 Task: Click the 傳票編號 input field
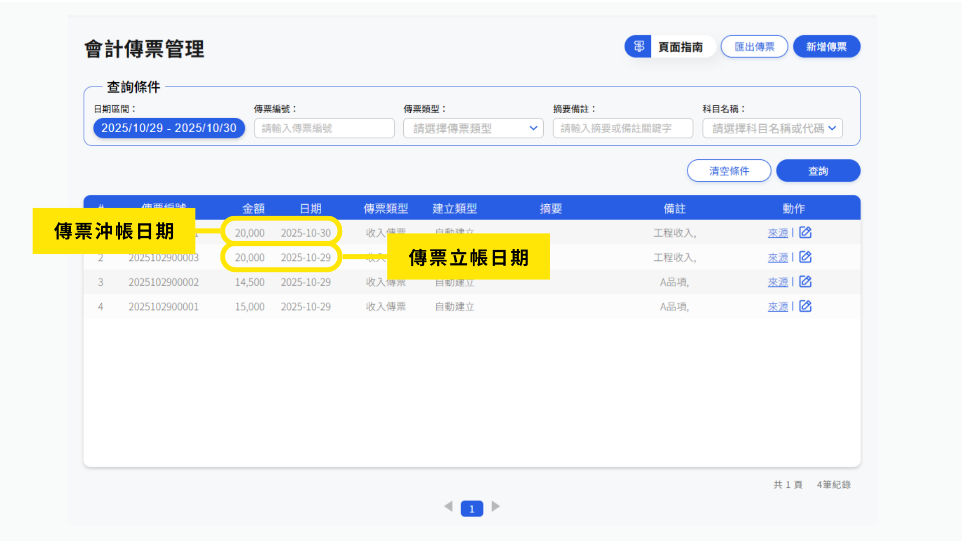(324, 128)
